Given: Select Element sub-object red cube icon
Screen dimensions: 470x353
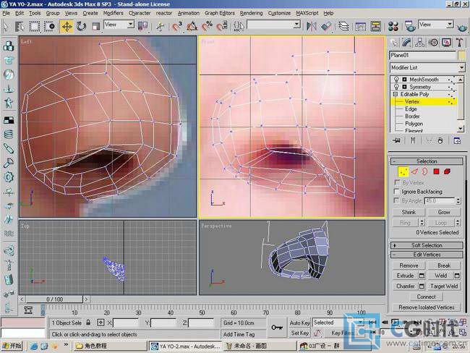Looking at the screenshot, I should coord(447,171).
